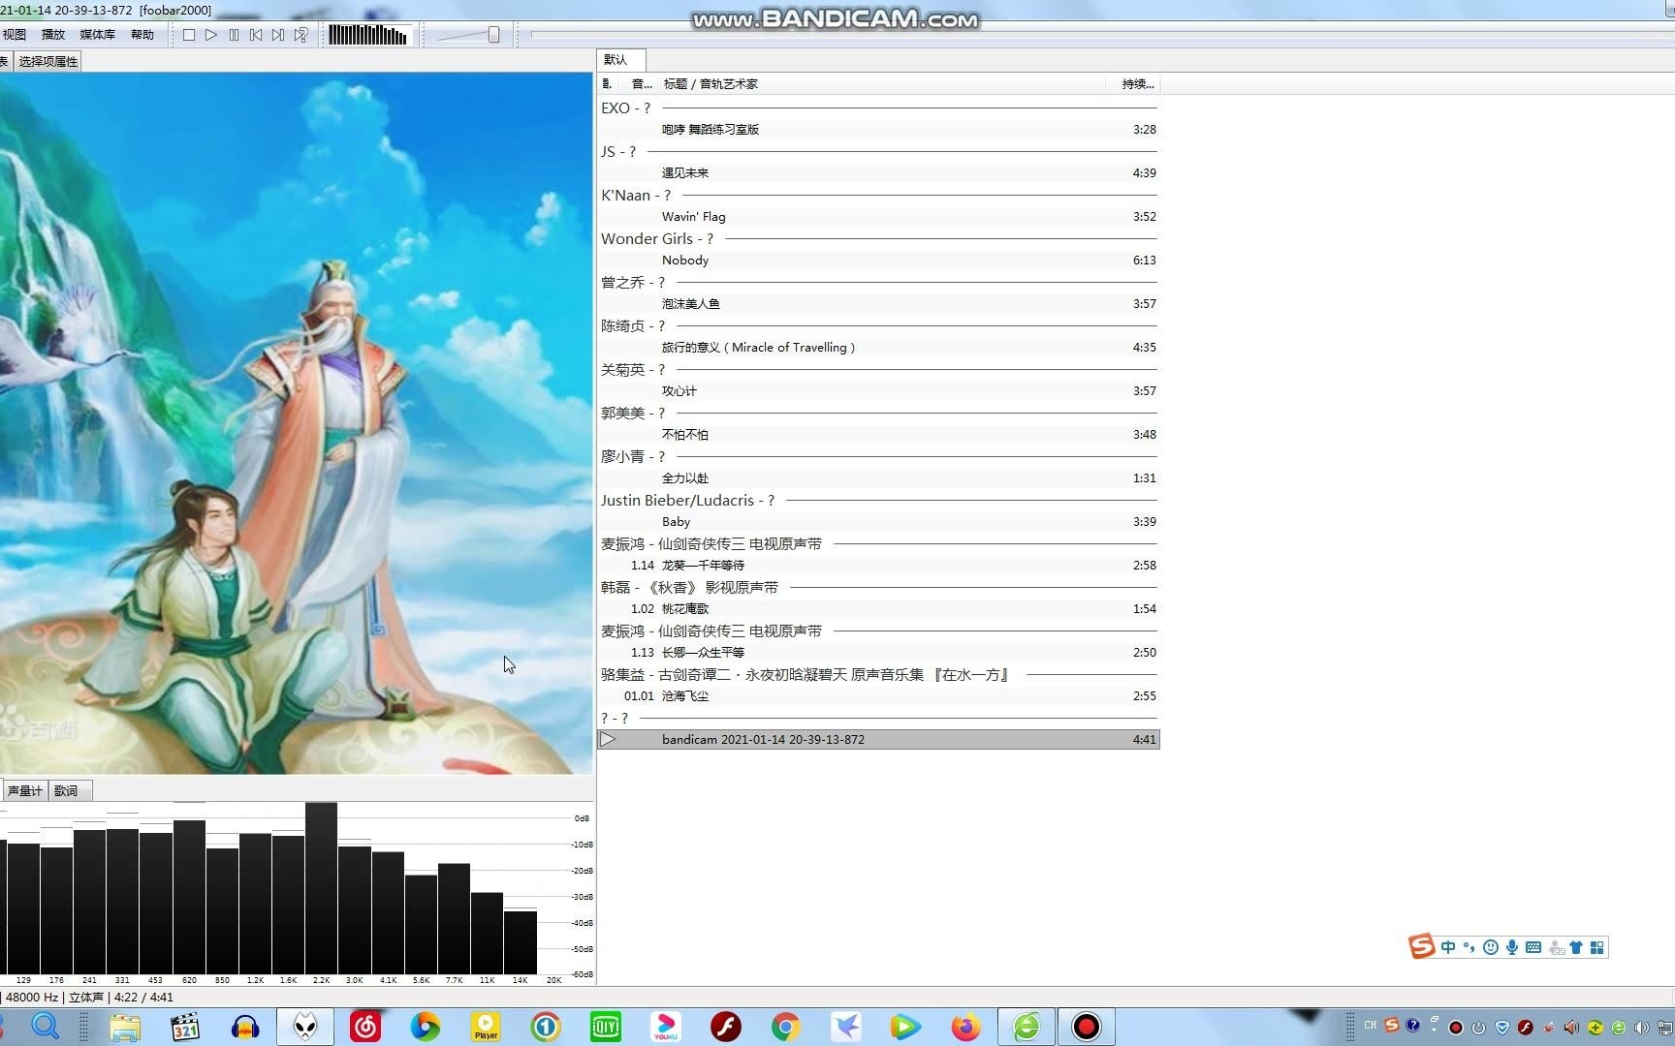Select the track 咆哮 舞蹈练习室版
The height and width of the screenshot is (1046, 1675).
point(878,130)
